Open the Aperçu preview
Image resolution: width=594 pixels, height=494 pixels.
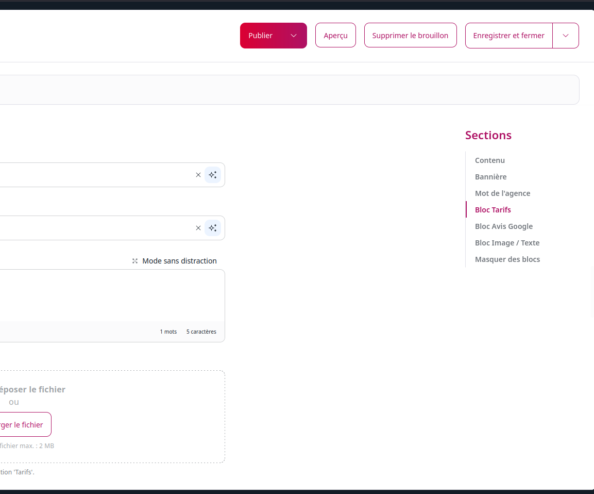[335, 35]
